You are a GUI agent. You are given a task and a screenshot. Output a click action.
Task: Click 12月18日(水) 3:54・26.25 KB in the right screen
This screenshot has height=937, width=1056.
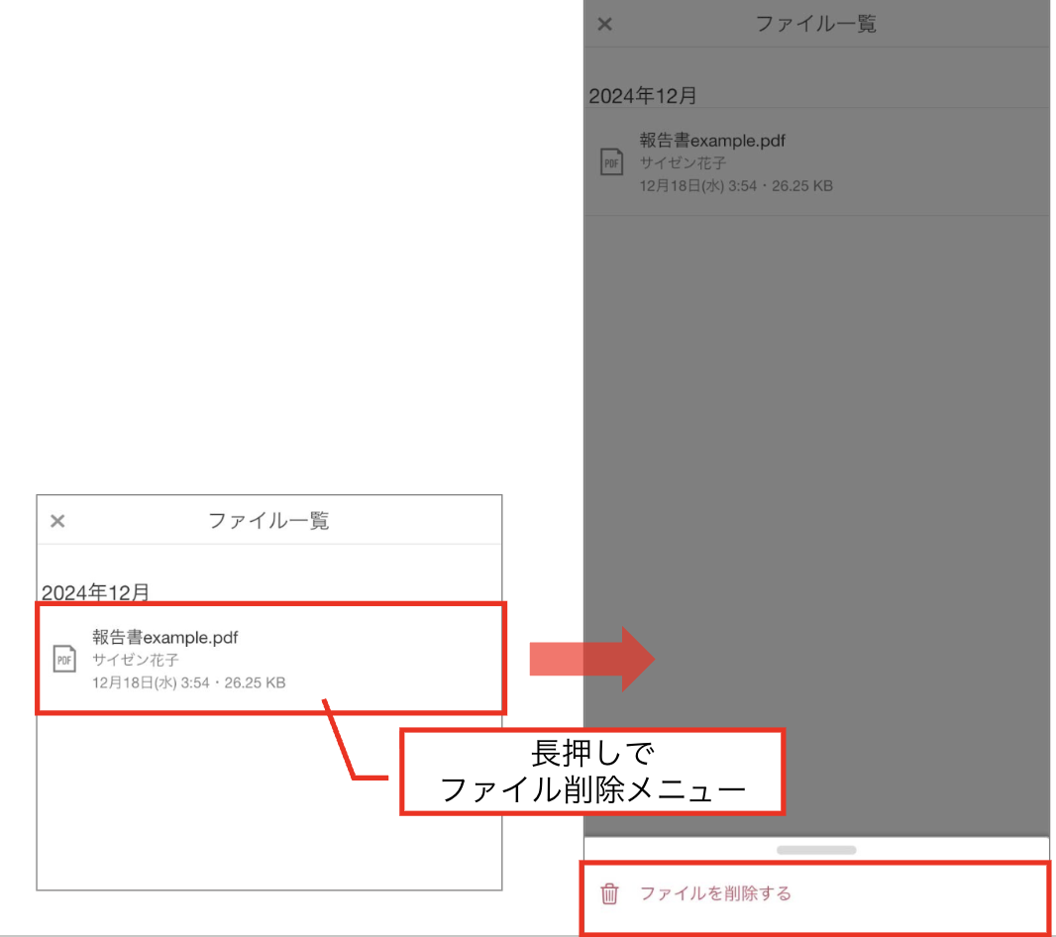click(x=736, y=186)
